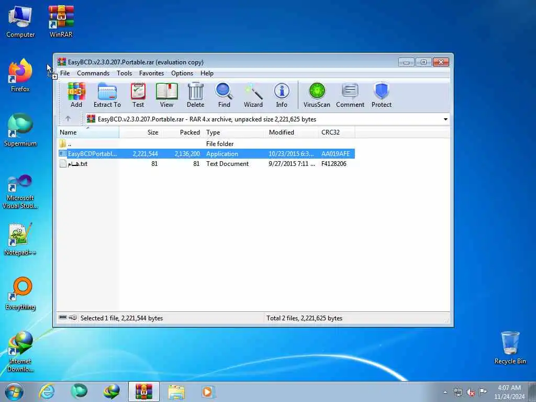Click the WinRAR icon in the title bar

[x=62, y=62]
